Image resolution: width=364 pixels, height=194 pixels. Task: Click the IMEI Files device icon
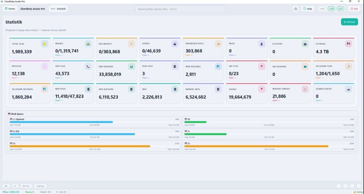tap(88, 89)
